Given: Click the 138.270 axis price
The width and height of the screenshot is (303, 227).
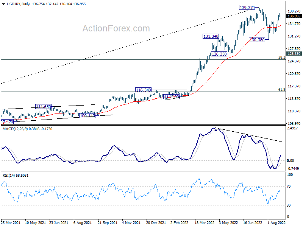Looking at the screenshot, I should click(x=294, y=11).
